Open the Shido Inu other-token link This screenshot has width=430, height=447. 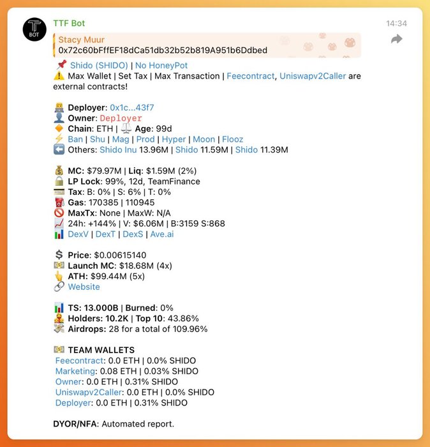coord(118,149)
